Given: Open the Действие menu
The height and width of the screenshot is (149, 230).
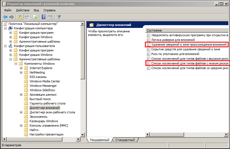Looking at the screenshot, I should [23, 10].
